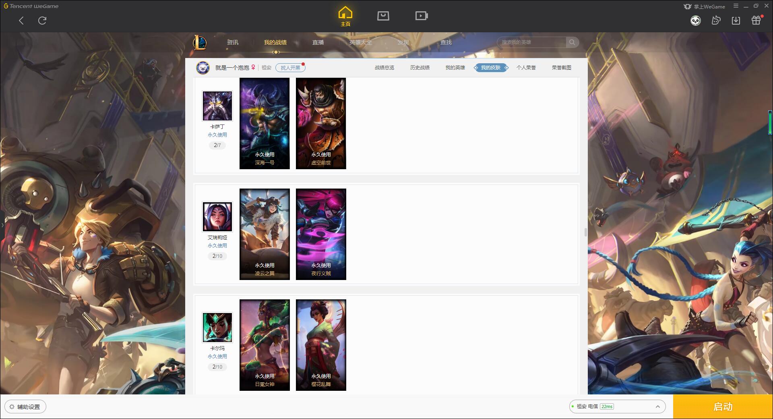The height and width of the screenshot is (419, 773).
Task: Open the gift box icon
Action: click(x=756, y=20)
